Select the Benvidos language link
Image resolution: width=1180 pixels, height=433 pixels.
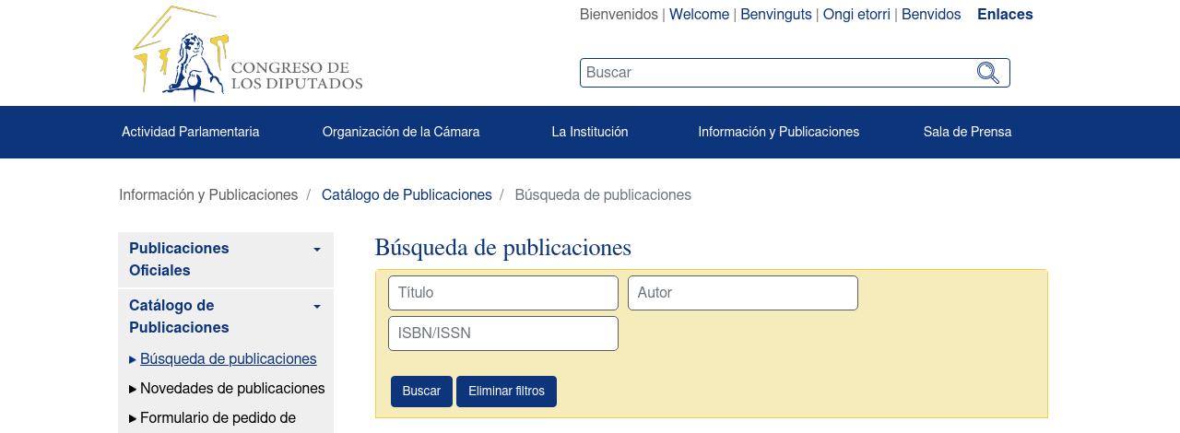931,15
